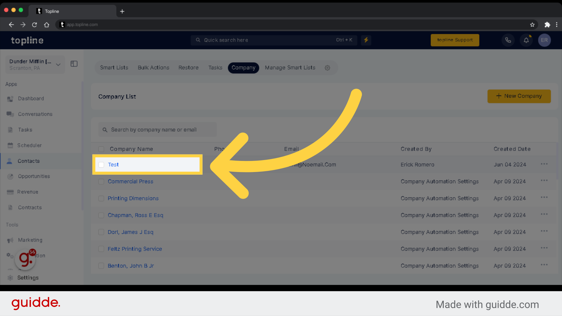Image resolution: width=562 pixels, height=316 pixels.
Task: Check the box for Dorl, James J Esq
Action: (101, 232)
